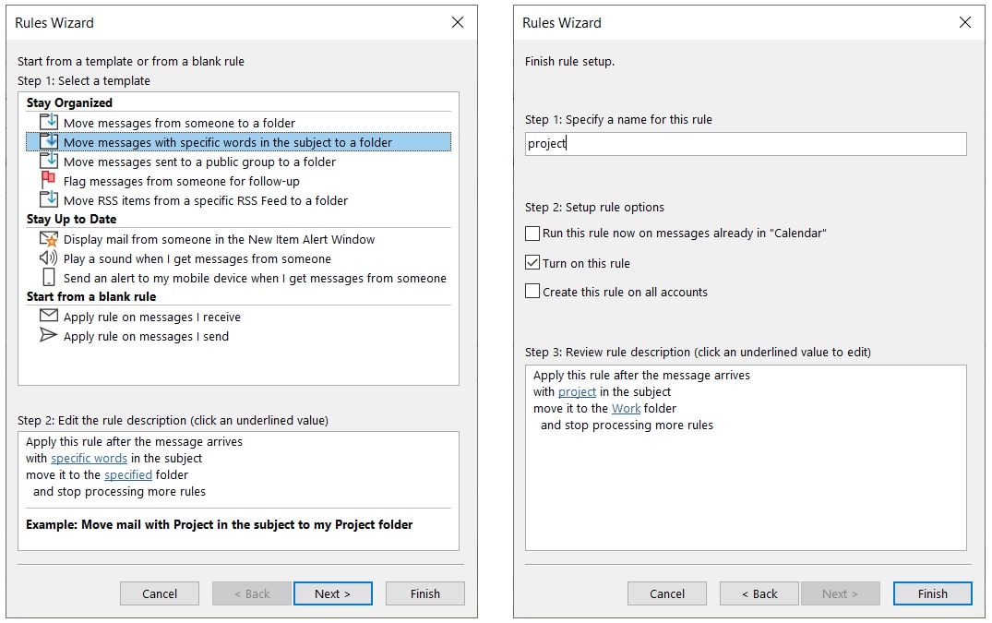Viewport: 992px width, 623px height.
Task: Select the Move messages from someone to a folder icon
Action: (x=53, y=122)
